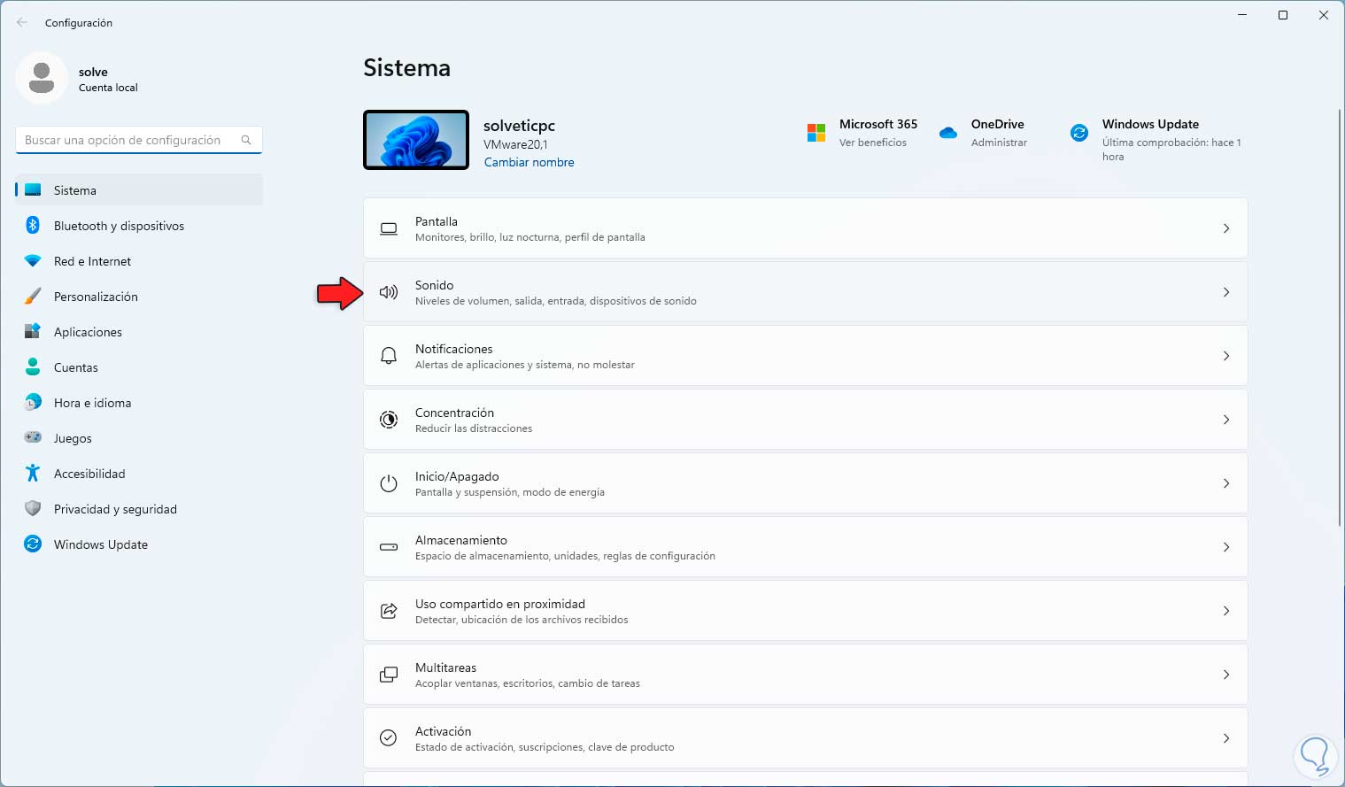Click the power icon for Inicio/Apagado

[389, 483]
